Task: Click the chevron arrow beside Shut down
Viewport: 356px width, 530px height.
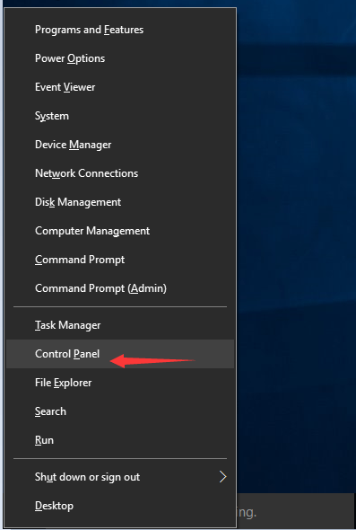Action: 222,477
